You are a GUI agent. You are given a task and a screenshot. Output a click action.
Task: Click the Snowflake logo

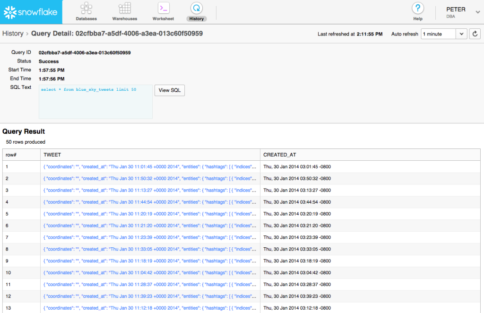[x=31, y=12]
